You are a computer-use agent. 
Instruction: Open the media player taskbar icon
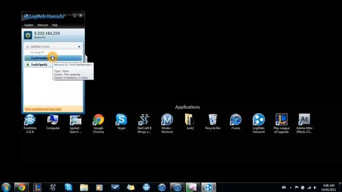coord(99,187)
